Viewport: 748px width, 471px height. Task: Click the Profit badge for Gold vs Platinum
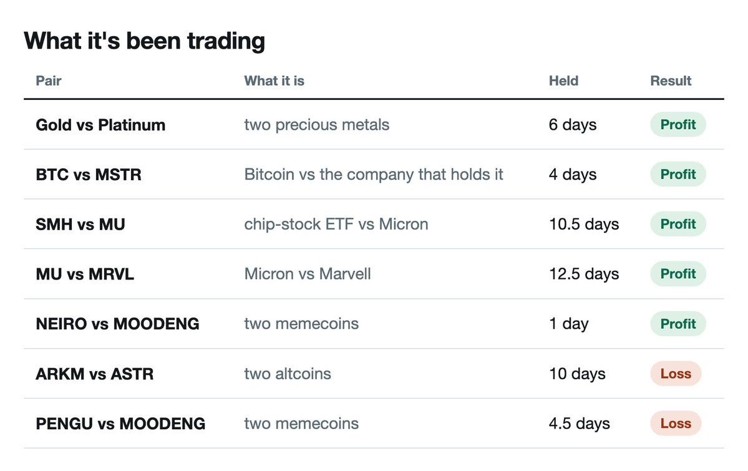click(678, 125)
